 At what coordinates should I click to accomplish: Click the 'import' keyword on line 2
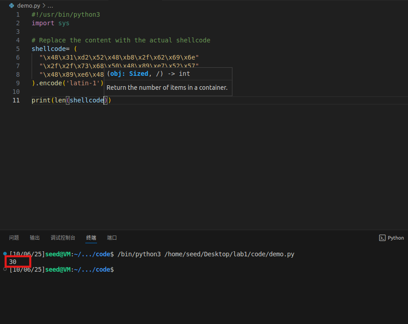[43, 23]
